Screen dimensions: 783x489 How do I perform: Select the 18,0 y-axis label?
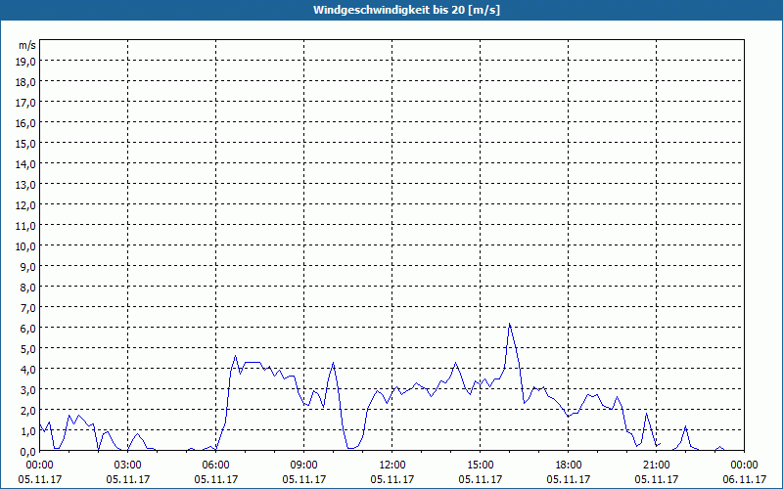click(26, 82)
